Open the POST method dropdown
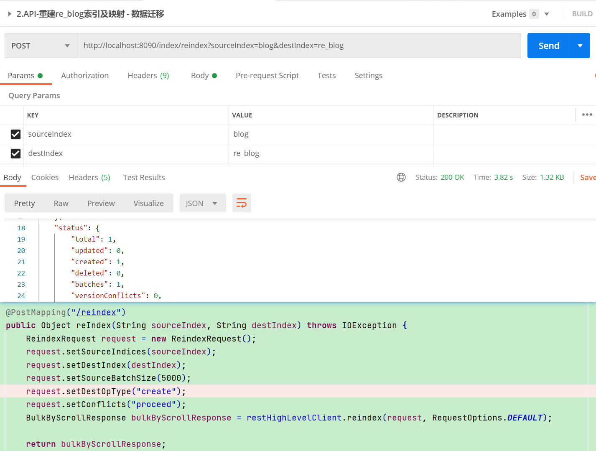This screenshot has height=451, width=596. point(41,46)
